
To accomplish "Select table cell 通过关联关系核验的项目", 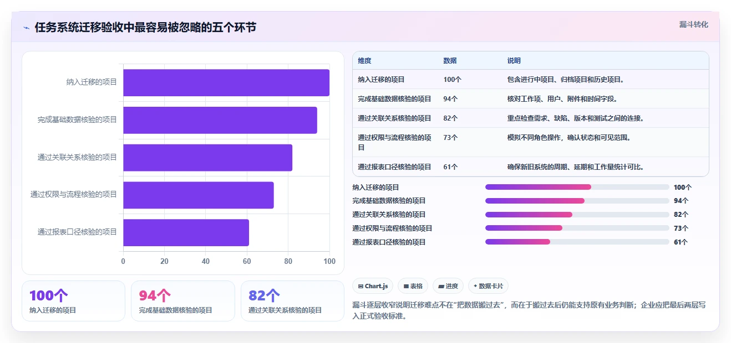I will pos(394,118).
